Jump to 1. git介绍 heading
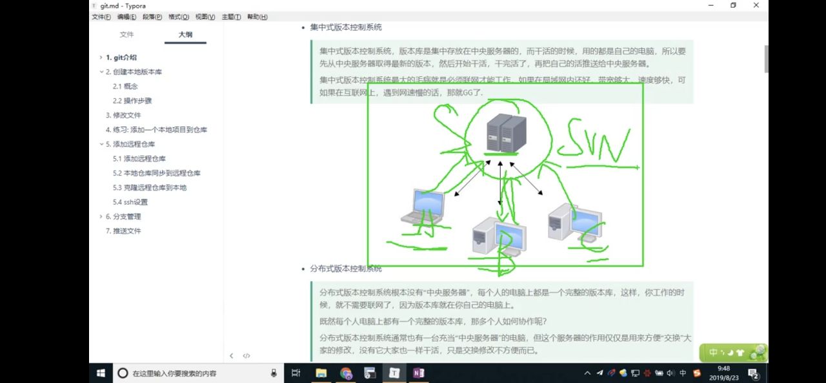826x383 pixels. 121,57
